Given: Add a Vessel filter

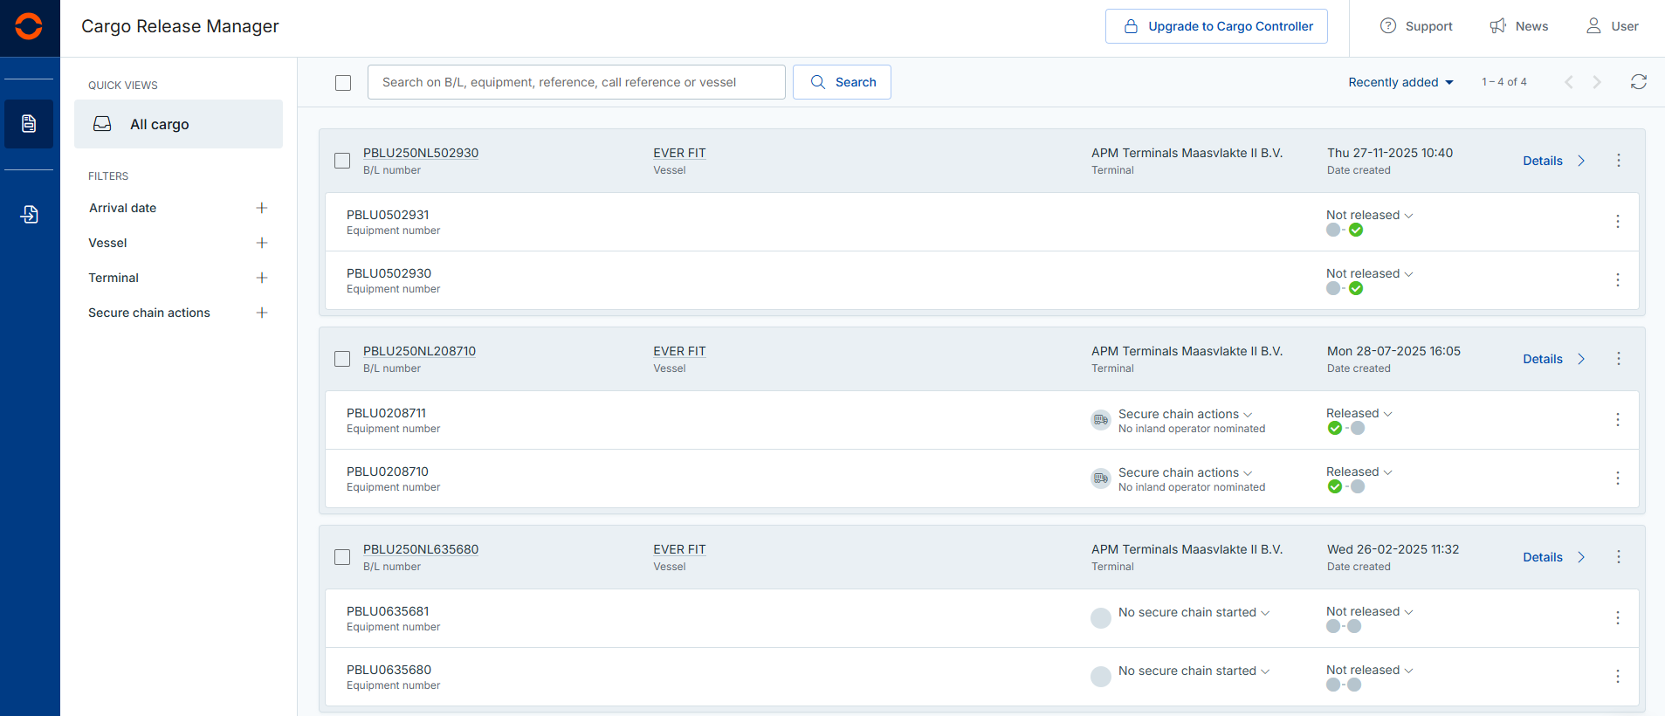Looking at the screenshot, I should click(262, 243).
